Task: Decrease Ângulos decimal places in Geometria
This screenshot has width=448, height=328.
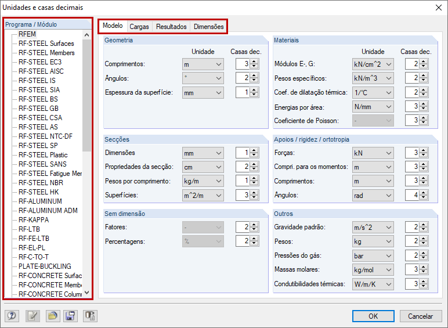Action: (x=254, y=80)
